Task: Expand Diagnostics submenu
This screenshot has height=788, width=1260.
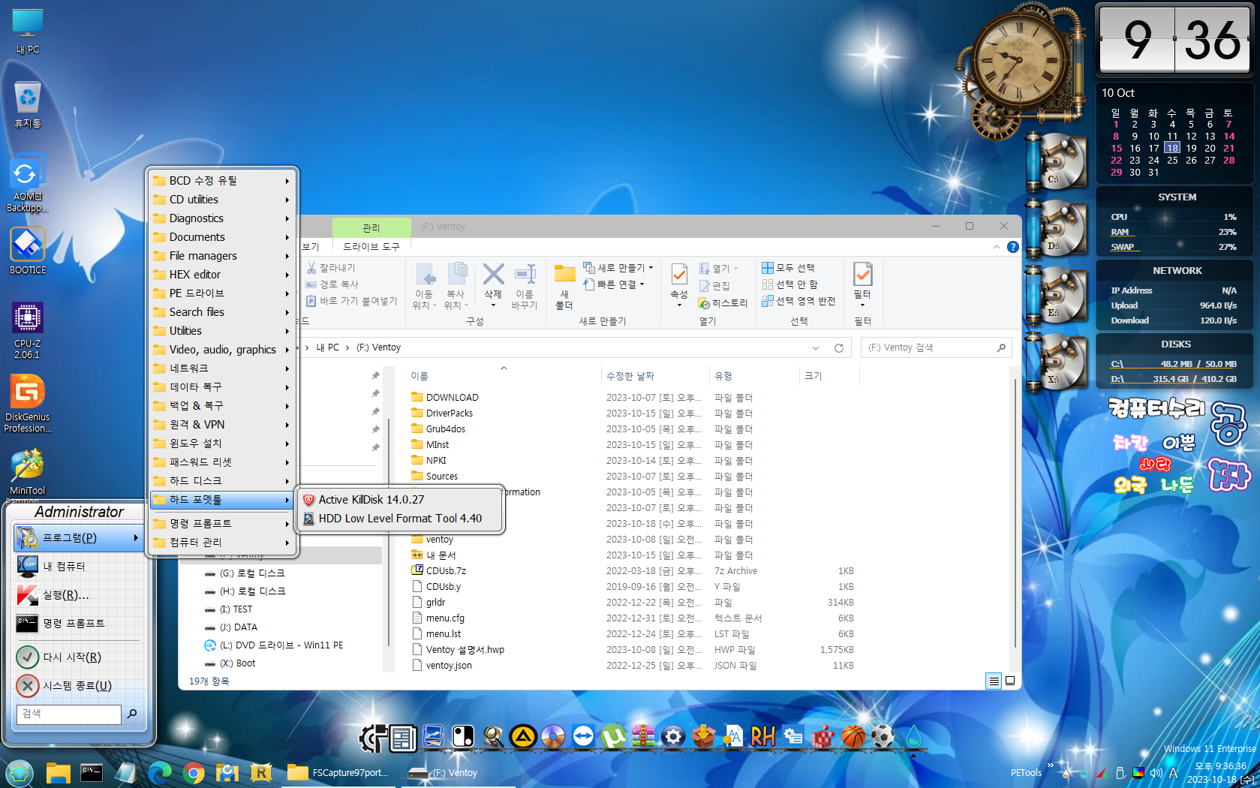Action: (x=222, y=218)
